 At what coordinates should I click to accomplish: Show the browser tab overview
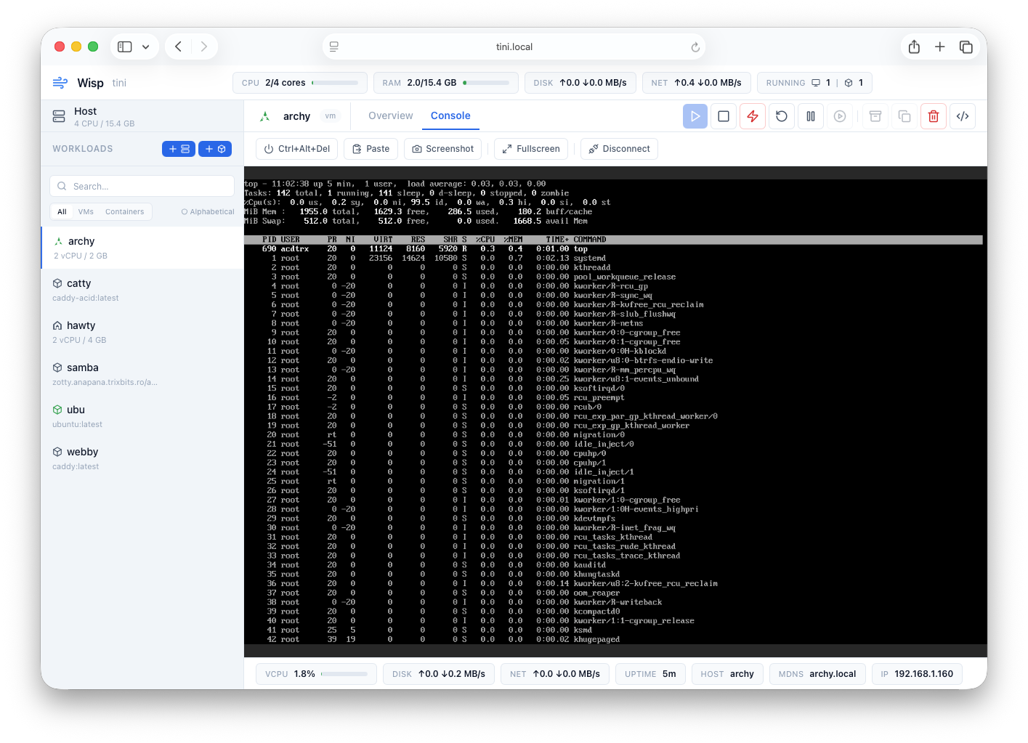coord(966,46)
